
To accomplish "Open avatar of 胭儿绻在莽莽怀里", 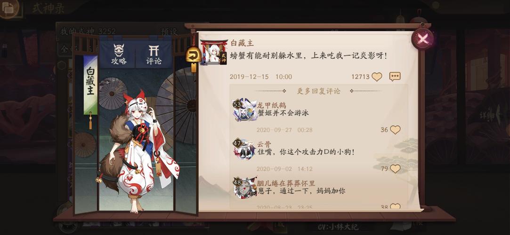I will pyautogui.click(x=245, y=188).
